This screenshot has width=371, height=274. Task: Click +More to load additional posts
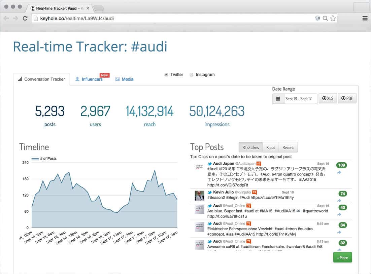click(342, 257)
